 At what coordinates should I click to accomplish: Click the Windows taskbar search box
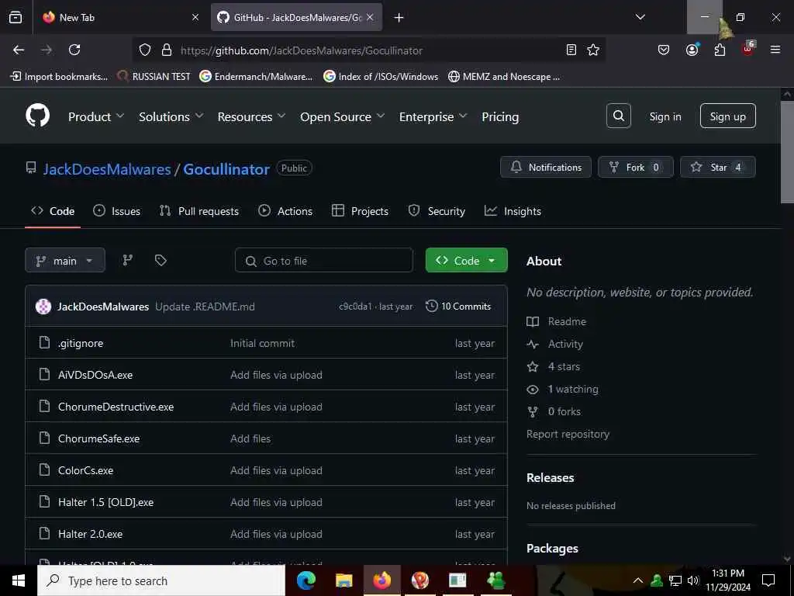[161, 580]
